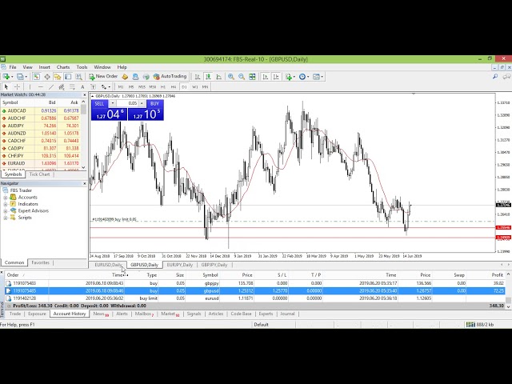Click the zoom out magnifier icon

pyautogui.click(x=241, y=77)
